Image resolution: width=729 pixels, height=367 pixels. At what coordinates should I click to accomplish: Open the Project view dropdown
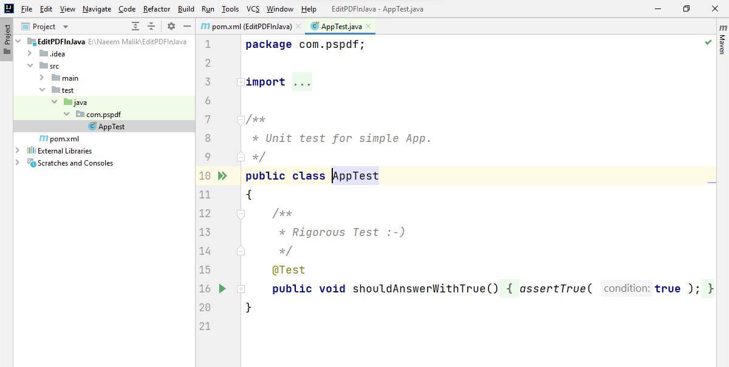pyautogui.click(x=66, y=27)
